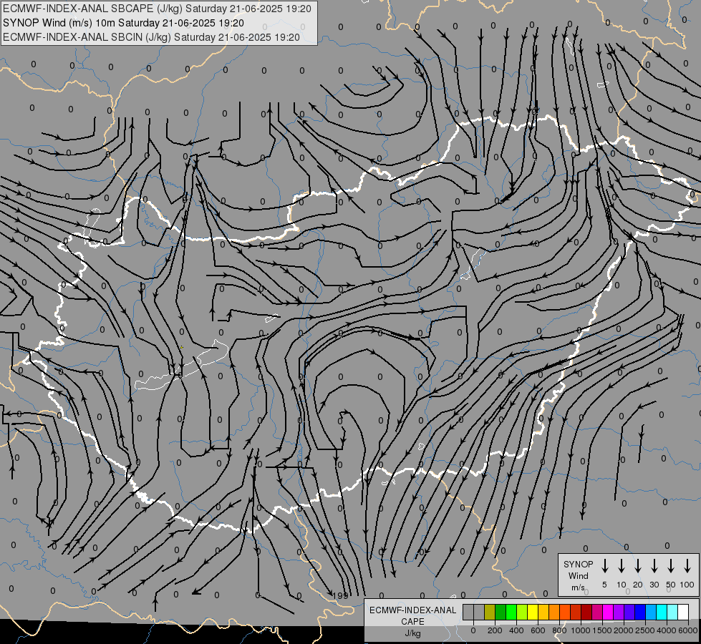Viewport: 701px width, 644px height.
Task: Click the 5 speed label in wind legend
Action: [604, 585]
